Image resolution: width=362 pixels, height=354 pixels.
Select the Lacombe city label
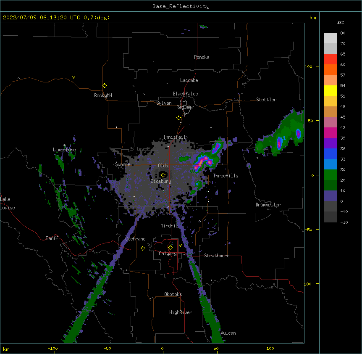coord(189,80)
